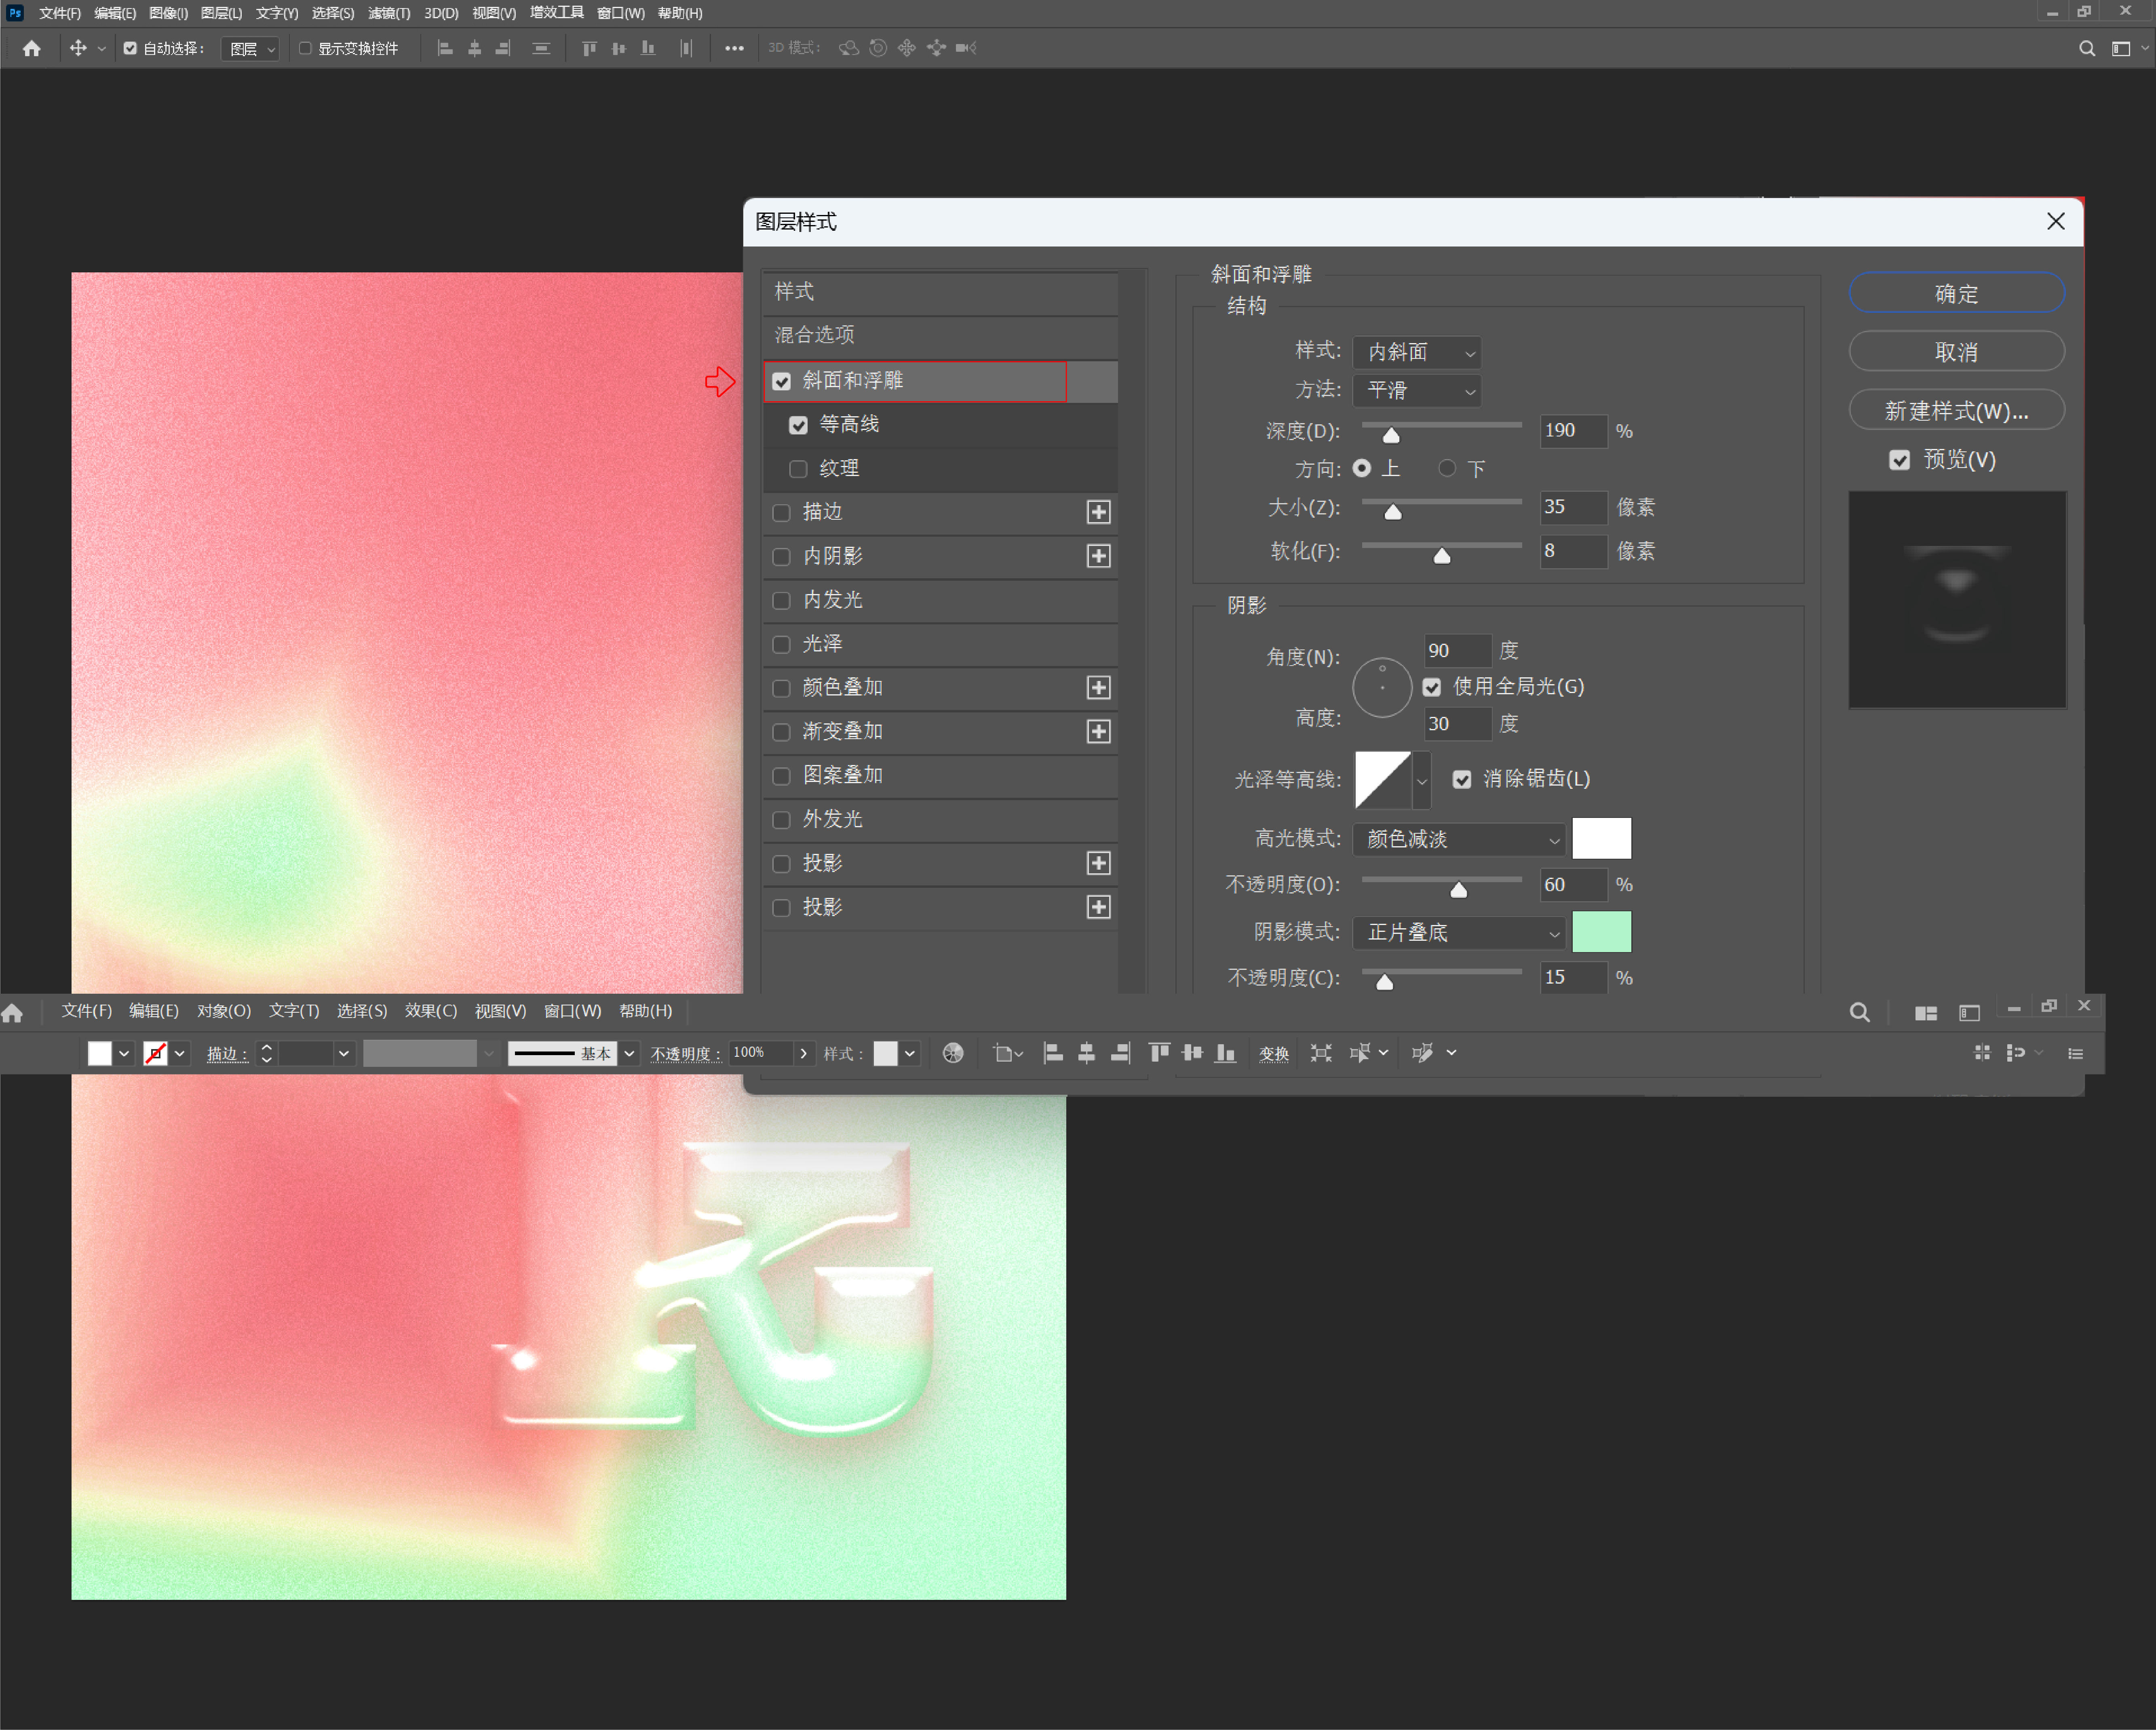Uncheck the 斜面和浮雕 effect checkbox
2156x1730 pixels.
[782, 382]
